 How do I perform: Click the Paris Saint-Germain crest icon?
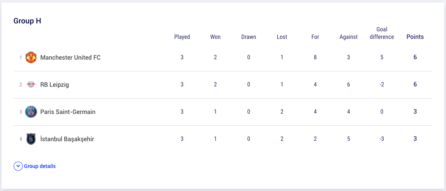click(x=31, y=112)
